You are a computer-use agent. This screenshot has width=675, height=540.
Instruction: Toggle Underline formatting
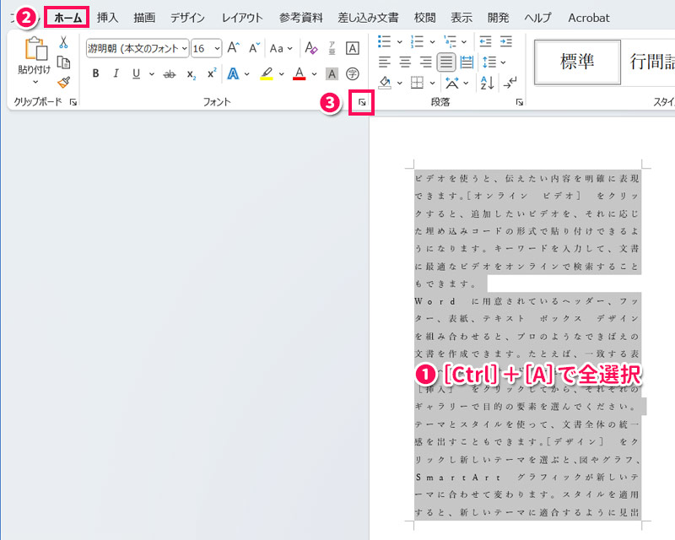137,73
